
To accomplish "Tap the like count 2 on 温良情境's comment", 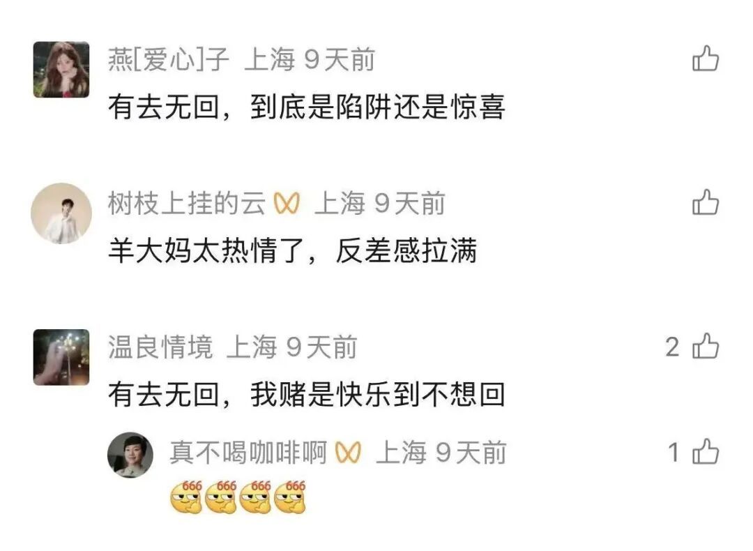I will [672, 347].
